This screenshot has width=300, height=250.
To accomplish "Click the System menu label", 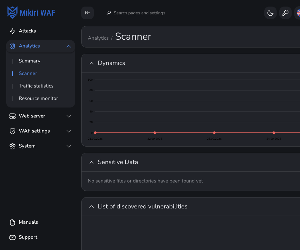I will click(27, 146).
